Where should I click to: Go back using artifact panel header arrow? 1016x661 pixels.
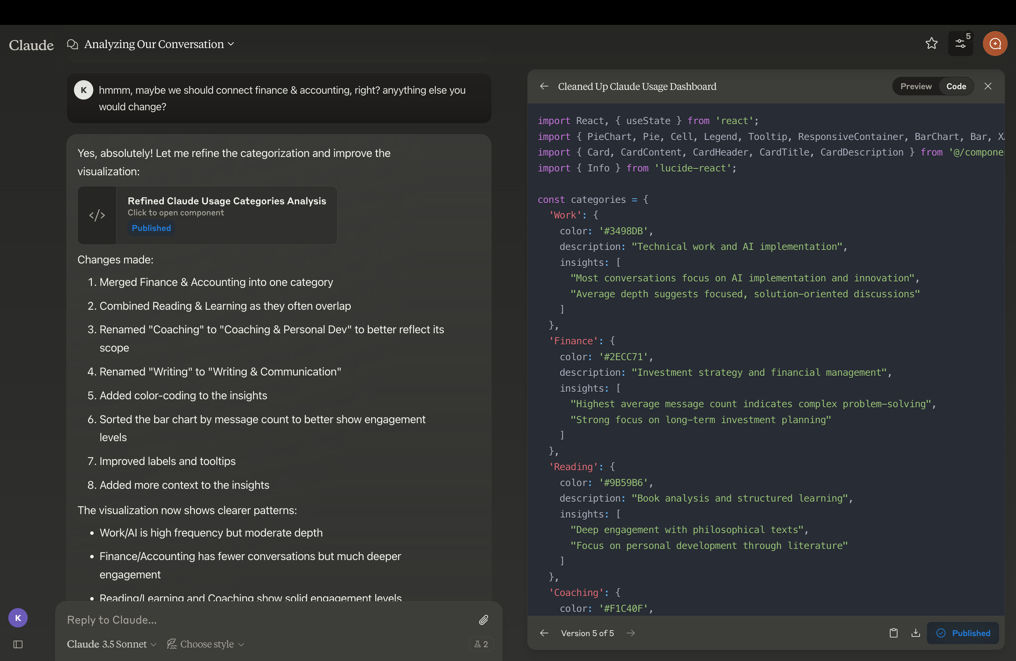[544, 86]
